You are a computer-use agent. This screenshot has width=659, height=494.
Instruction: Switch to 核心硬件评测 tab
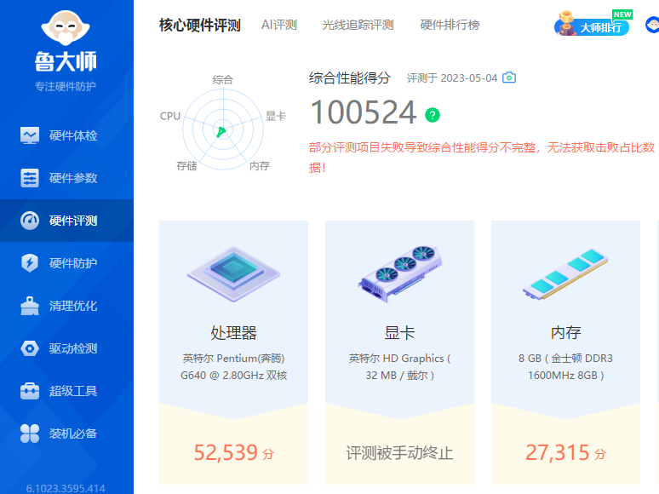[x=199, y=26]
